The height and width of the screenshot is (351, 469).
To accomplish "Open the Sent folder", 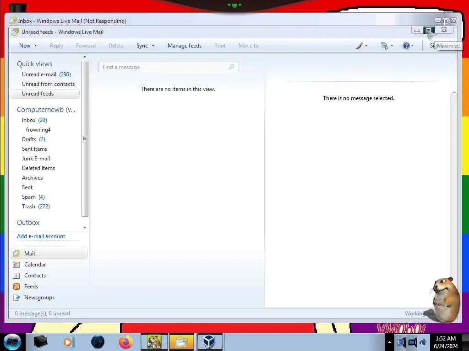I will [x=27, y=187].
